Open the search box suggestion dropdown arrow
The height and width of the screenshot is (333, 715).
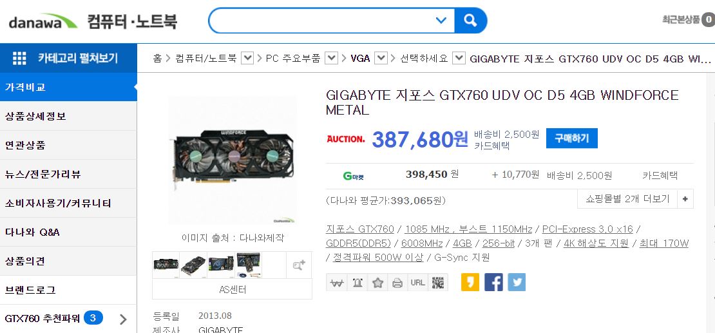click(441, 21)
